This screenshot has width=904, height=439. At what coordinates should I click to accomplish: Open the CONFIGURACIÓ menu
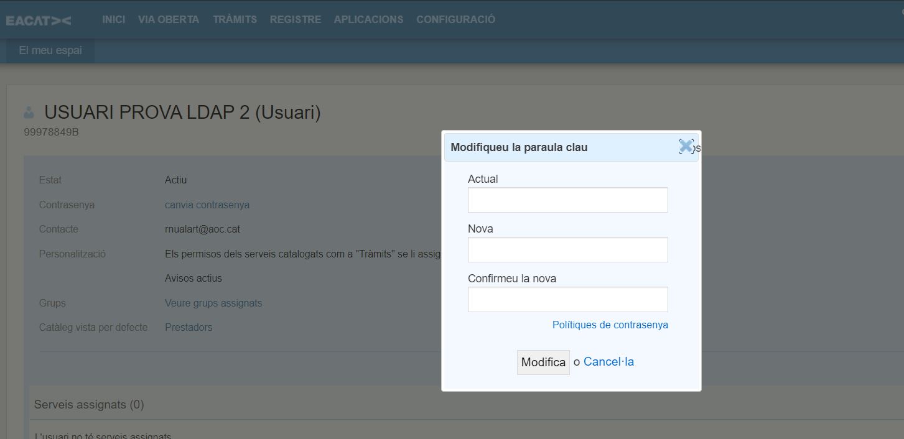(x=455, y=19)
